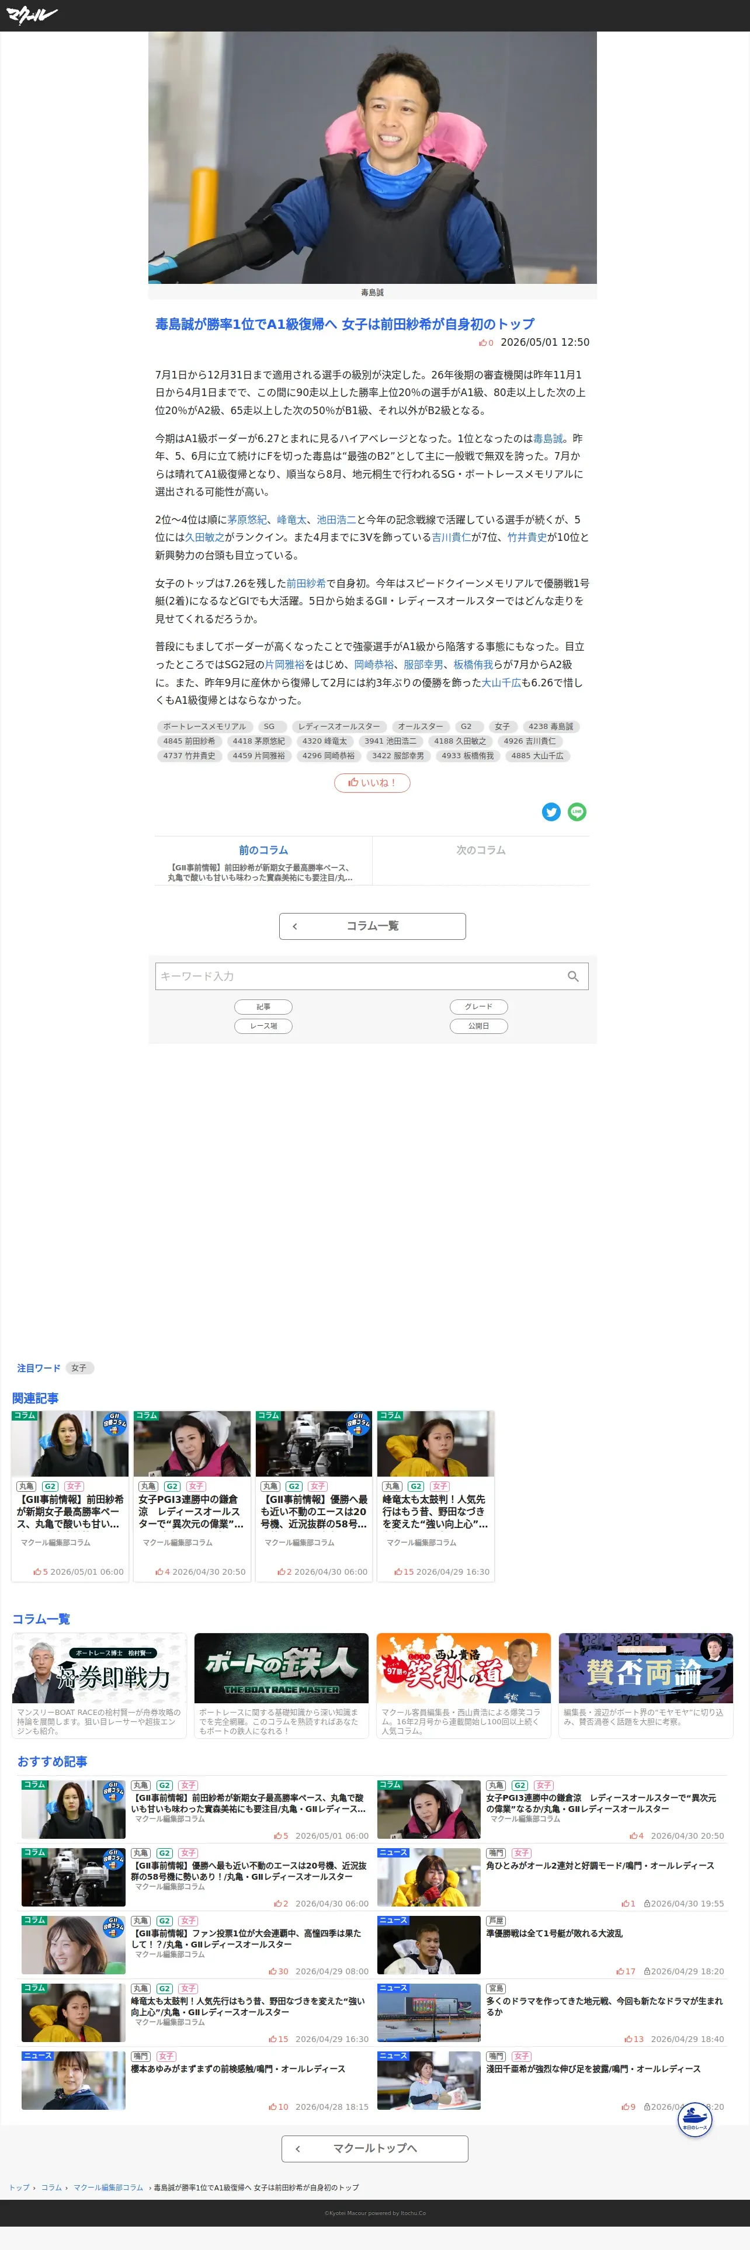The height and width of the screenshot is (2250, 750).
Task: Share the article on Twitter
Action: (551, 811)
